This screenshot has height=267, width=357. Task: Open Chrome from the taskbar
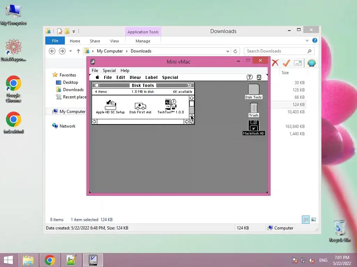pyautogui.click(x=50, y=260)
